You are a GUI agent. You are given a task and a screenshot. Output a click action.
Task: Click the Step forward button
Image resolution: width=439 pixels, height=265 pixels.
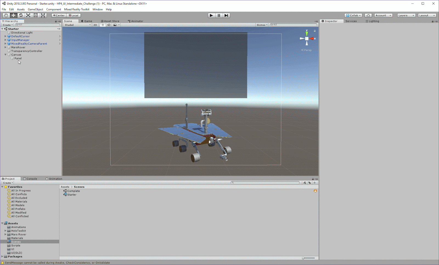pos(226,15)
